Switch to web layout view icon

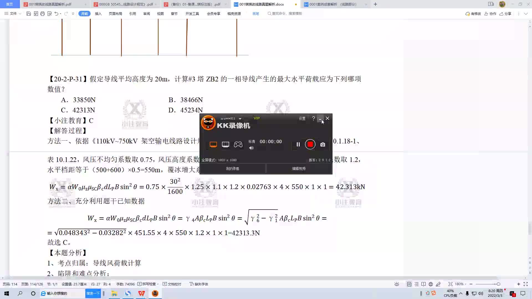[x=431, y=284]
